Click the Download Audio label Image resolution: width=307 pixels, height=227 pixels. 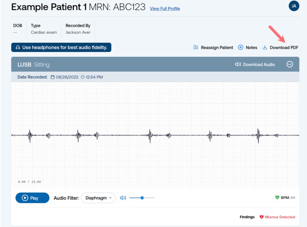pyautogui.click(x=259, y=64)
